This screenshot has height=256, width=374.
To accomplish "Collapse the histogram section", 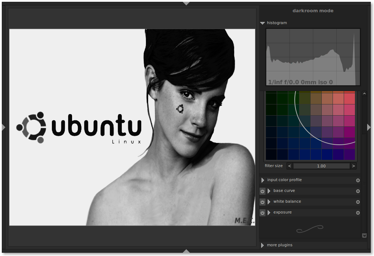I will point(262,23).
